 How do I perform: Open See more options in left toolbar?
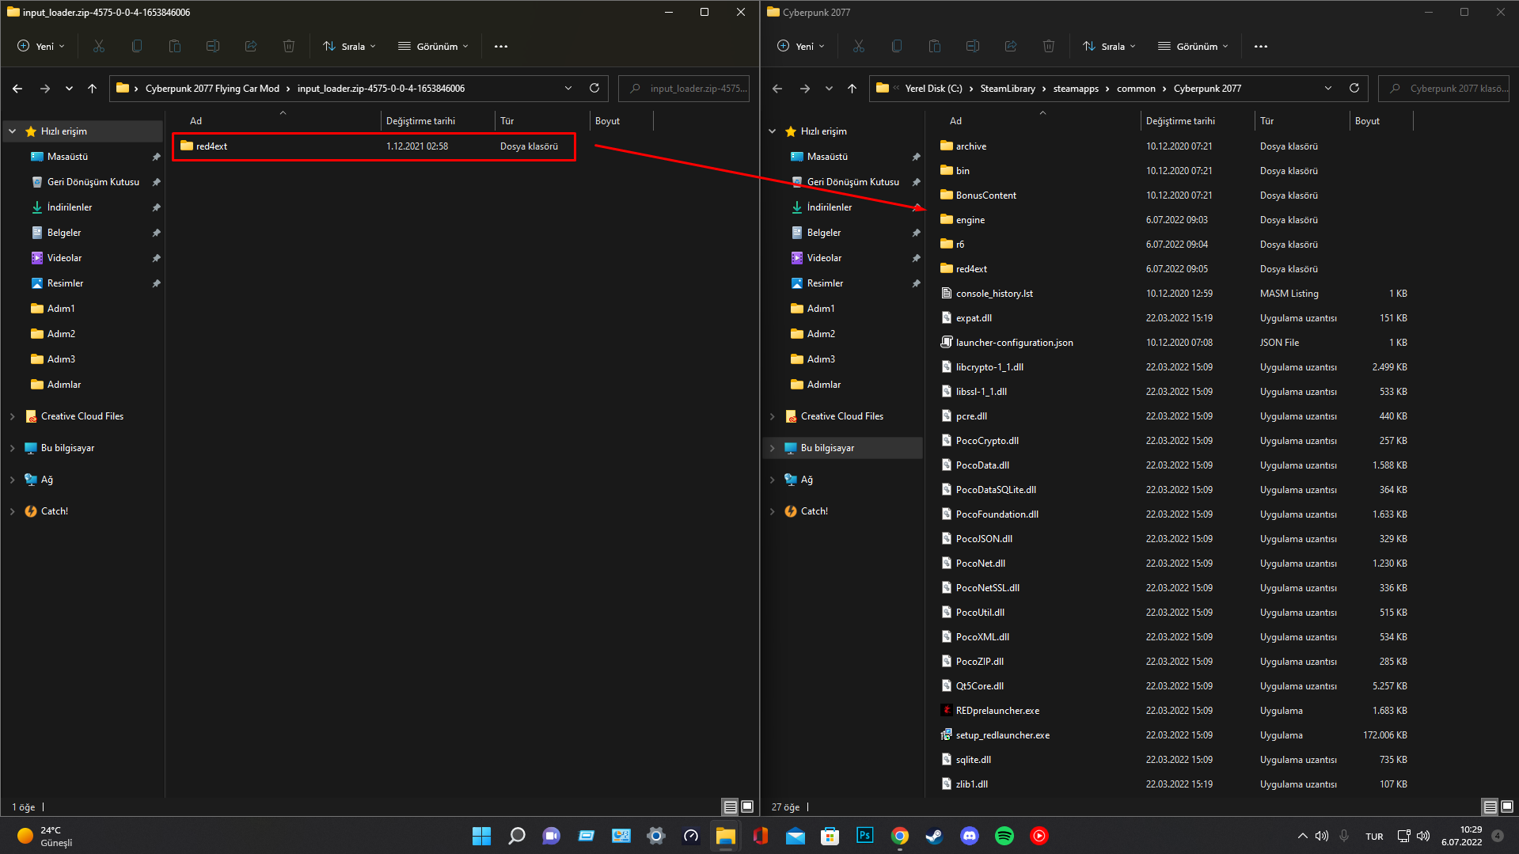coord(500,46)
